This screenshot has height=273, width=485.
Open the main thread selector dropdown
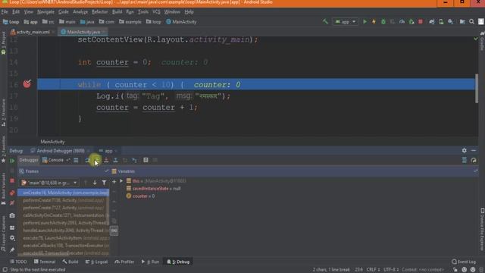tap(49, 183)
